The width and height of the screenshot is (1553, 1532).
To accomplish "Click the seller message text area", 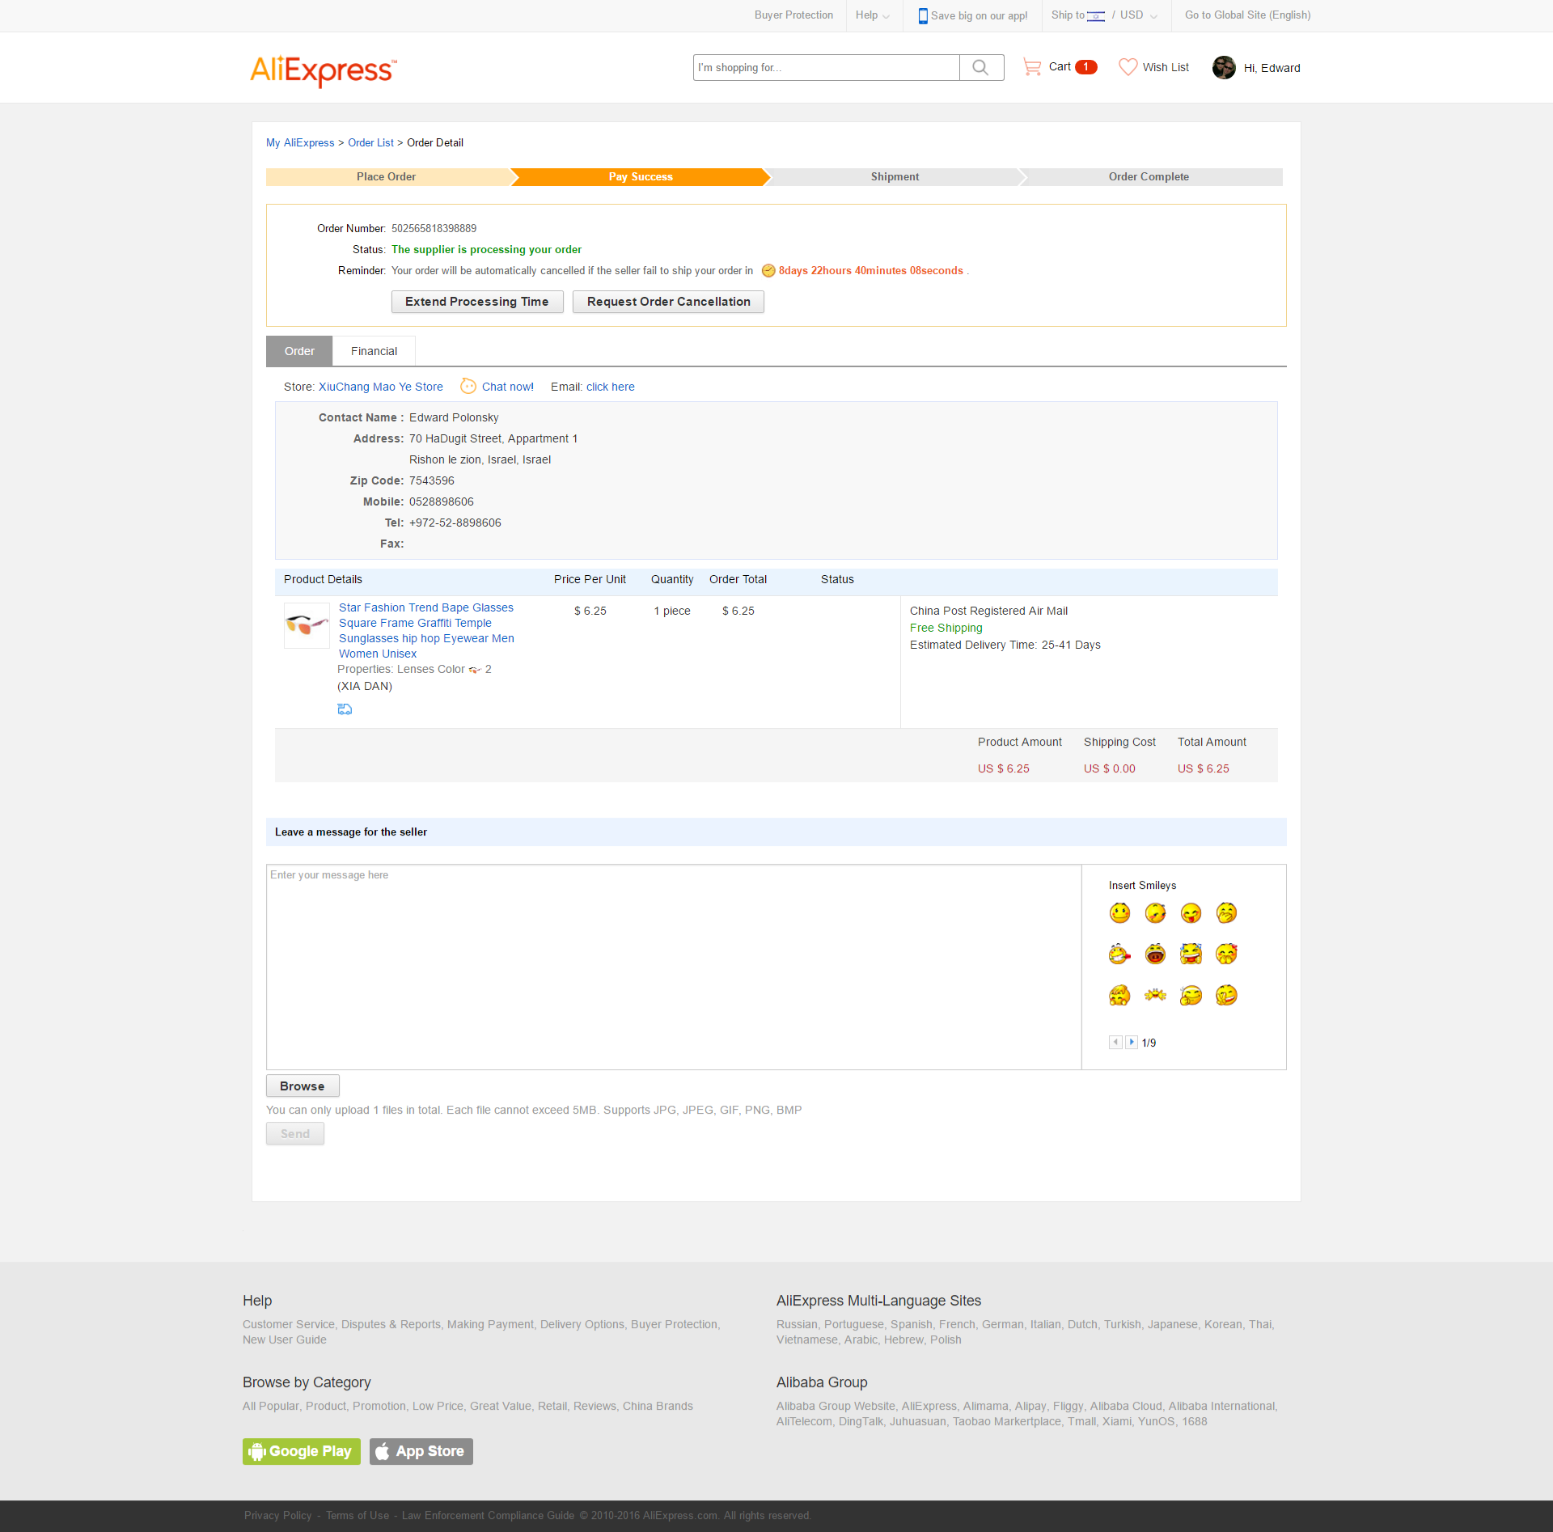I will (x=674, y=967).
